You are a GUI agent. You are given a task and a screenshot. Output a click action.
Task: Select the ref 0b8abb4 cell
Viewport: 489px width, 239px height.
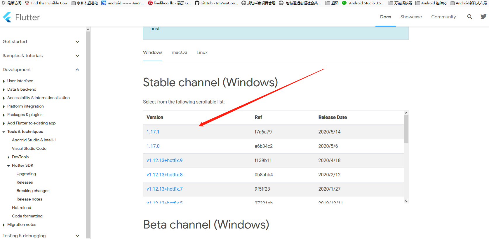coord(264,175)
